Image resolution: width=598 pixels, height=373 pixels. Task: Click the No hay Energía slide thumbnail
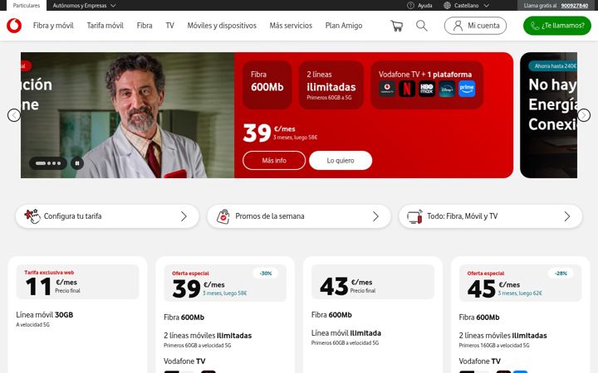pos(549,115)
